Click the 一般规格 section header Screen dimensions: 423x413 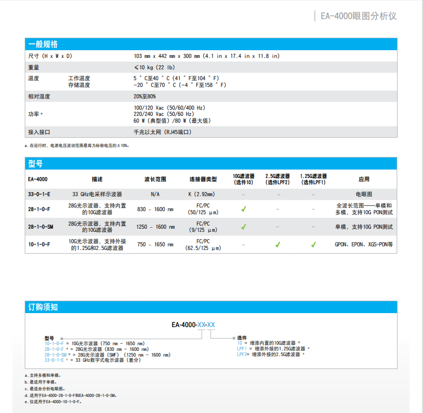(43, 44)
